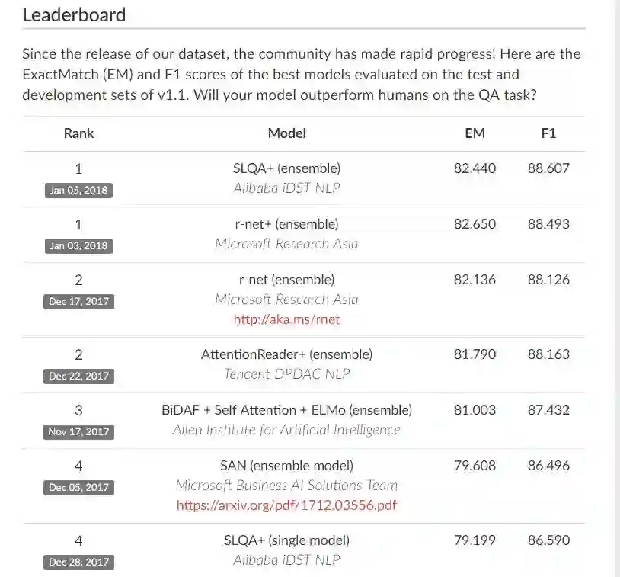Click the Leaderboard section heading
This screenshot has width=620, height=577.
[74, 14]
